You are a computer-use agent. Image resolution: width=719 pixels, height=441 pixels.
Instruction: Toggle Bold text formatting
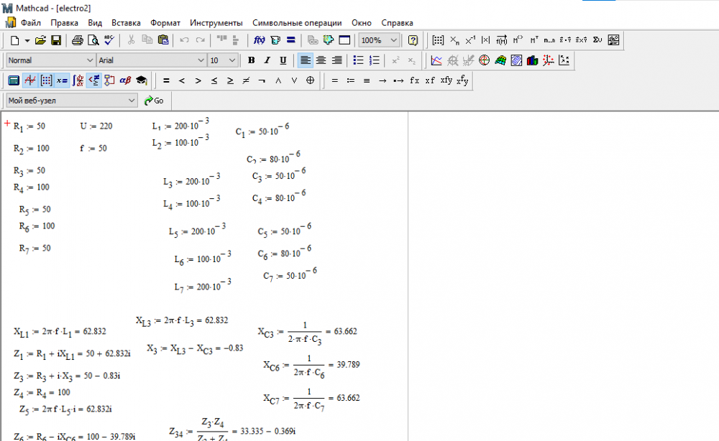tap(252, 60)
